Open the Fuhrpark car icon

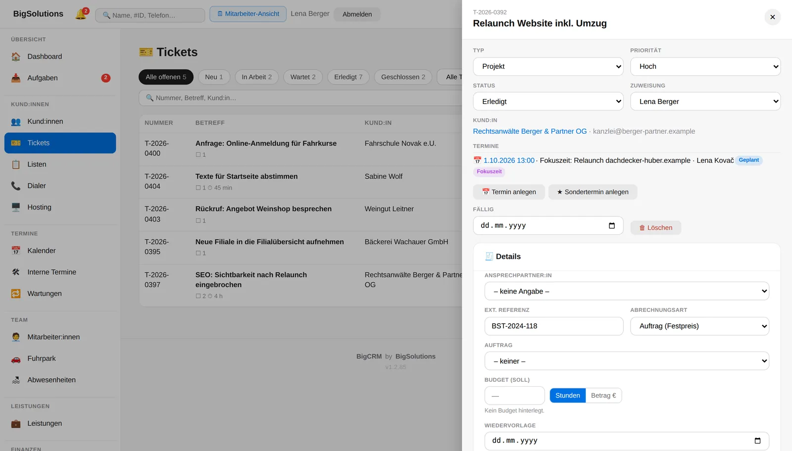(x=16, y=358)
